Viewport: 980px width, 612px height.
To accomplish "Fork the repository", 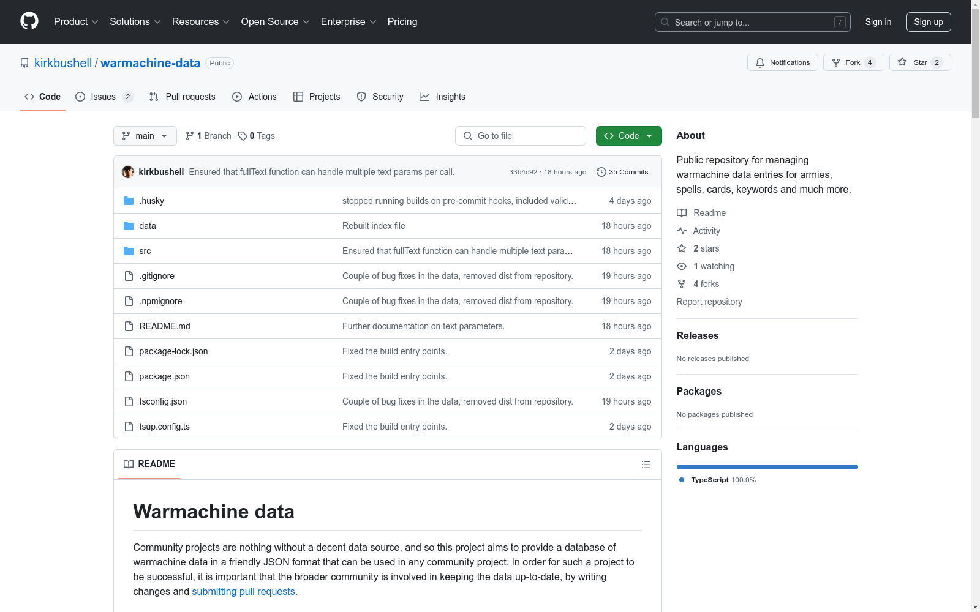I will pyautogui.click(x=853, y=62).
